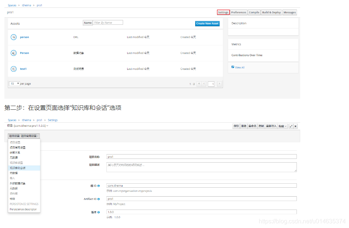The height and width of the screenshot is (228, 349).
Task: Click the expand editor arrows icon
Action: pos(291,126)
